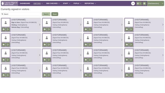This screenshot has width=165, height=93.
Task: Click the JS user avatar
Action: pyautogui.click(x=133, y=3)
